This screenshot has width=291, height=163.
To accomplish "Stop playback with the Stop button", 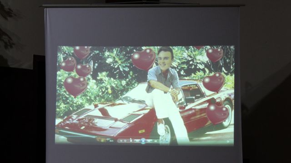I will 131,141.
